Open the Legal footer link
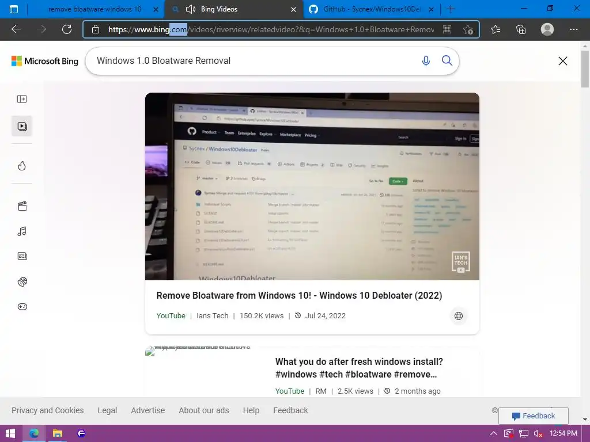Image resolution: width=590 pixels, height=442 pixels. click(107, 410)
